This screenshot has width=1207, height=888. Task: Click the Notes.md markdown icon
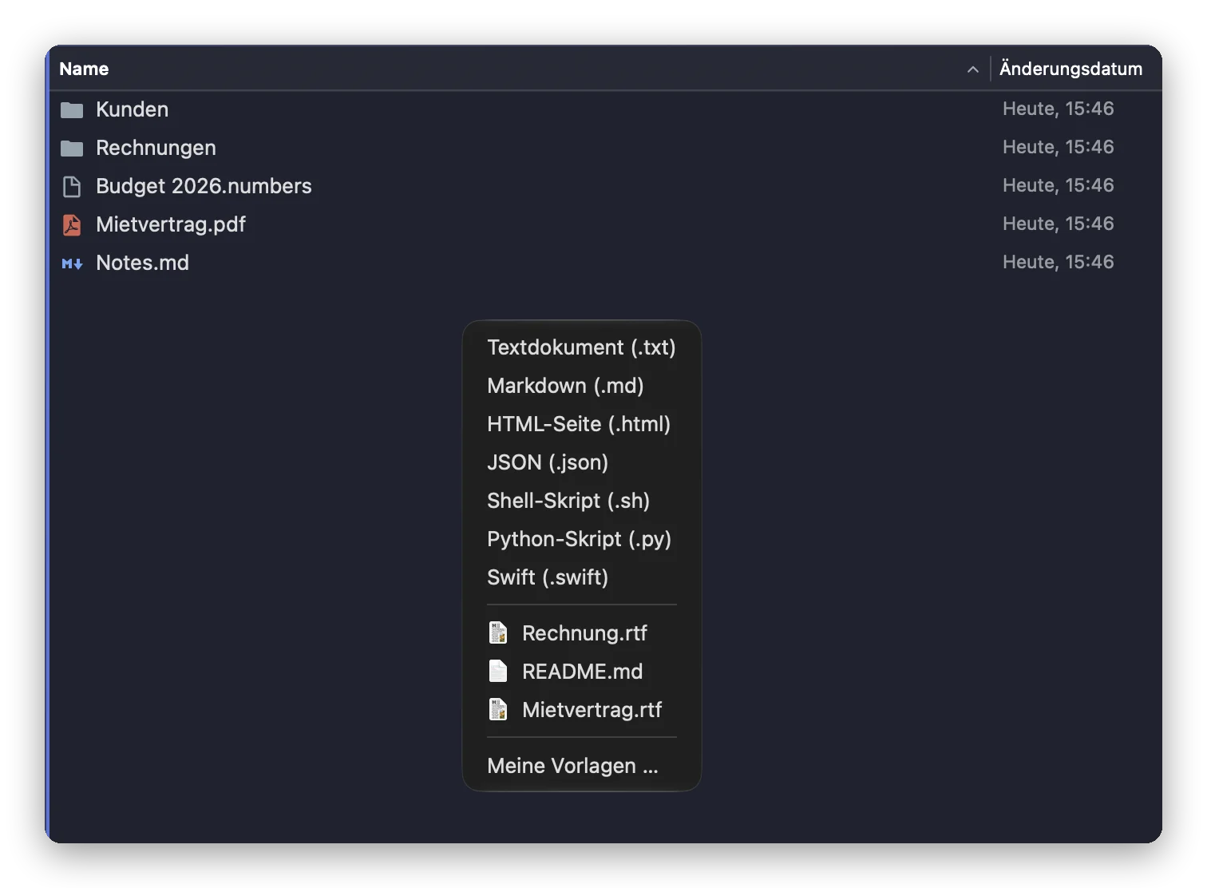(x=72, y=263)
